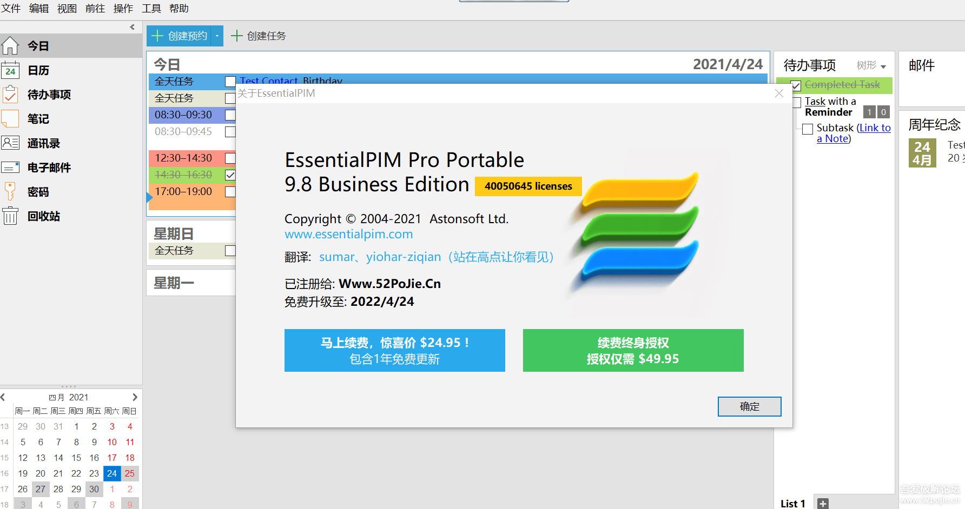Open the 操作 menu

(x=123, y=9)
